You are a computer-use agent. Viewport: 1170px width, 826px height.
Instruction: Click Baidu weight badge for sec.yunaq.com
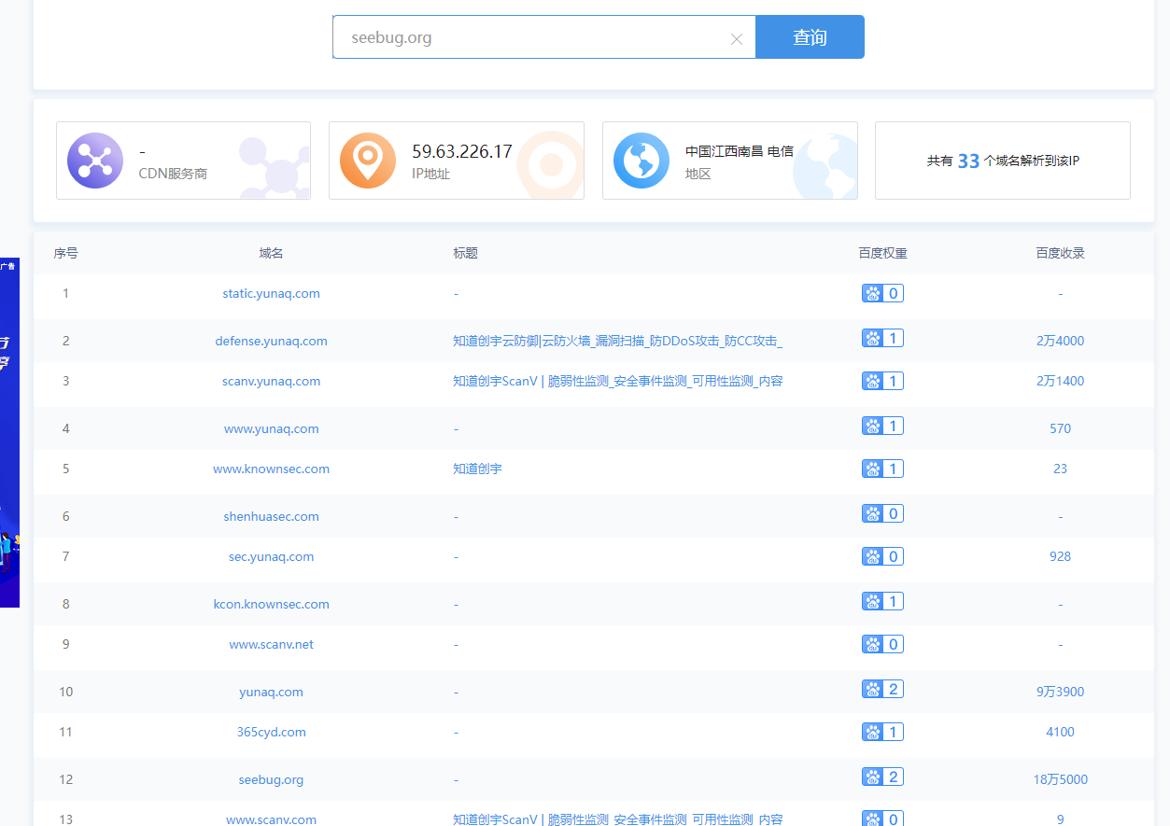pos(882,556)
